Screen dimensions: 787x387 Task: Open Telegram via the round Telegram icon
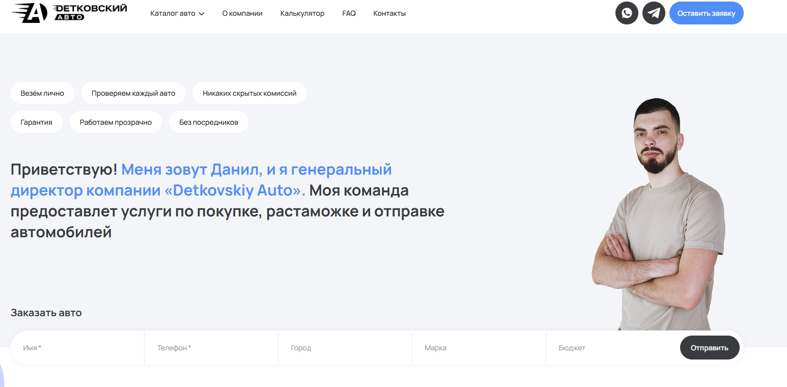(654, 13)
